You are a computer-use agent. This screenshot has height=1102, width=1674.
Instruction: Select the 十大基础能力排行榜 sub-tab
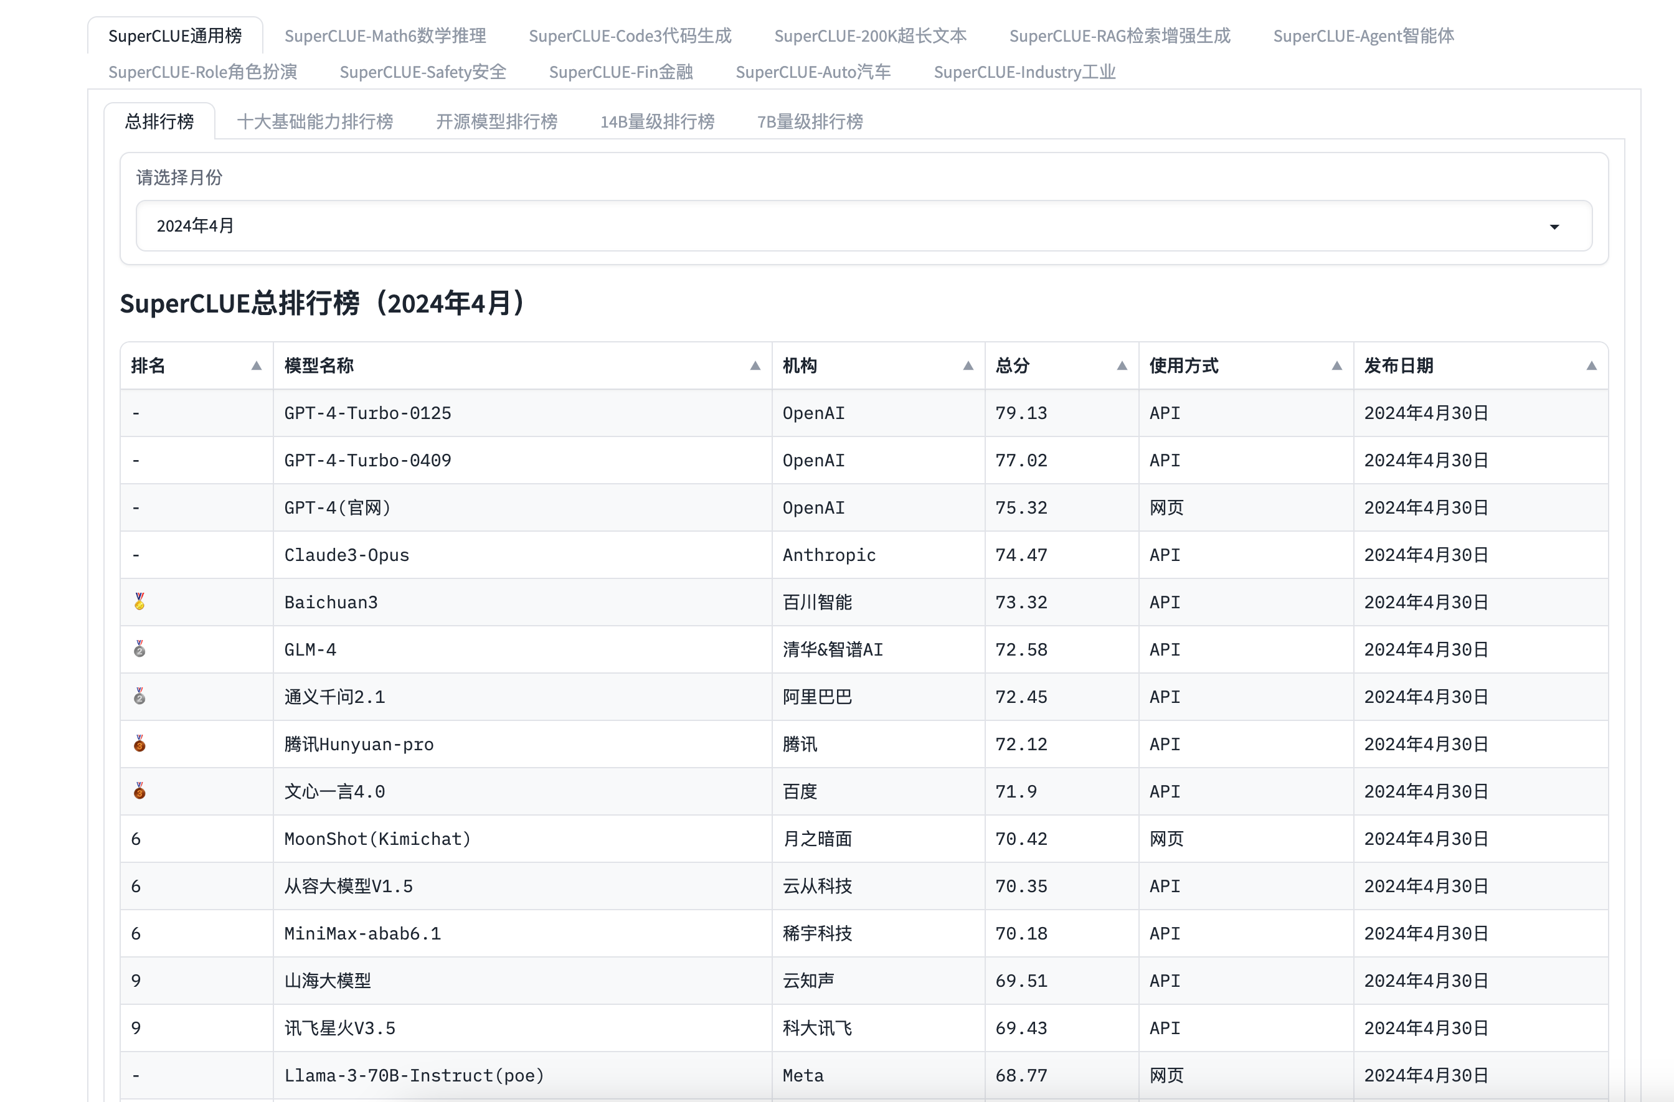315,121
